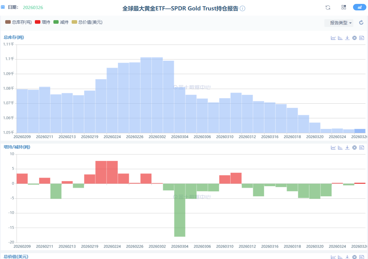Close the 总库存 chart with X icon

354,38
